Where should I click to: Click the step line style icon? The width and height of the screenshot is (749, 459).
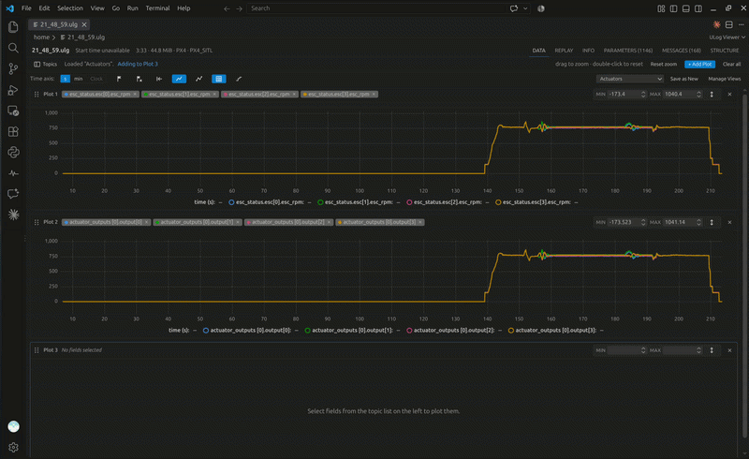click(x=239, y=79)
